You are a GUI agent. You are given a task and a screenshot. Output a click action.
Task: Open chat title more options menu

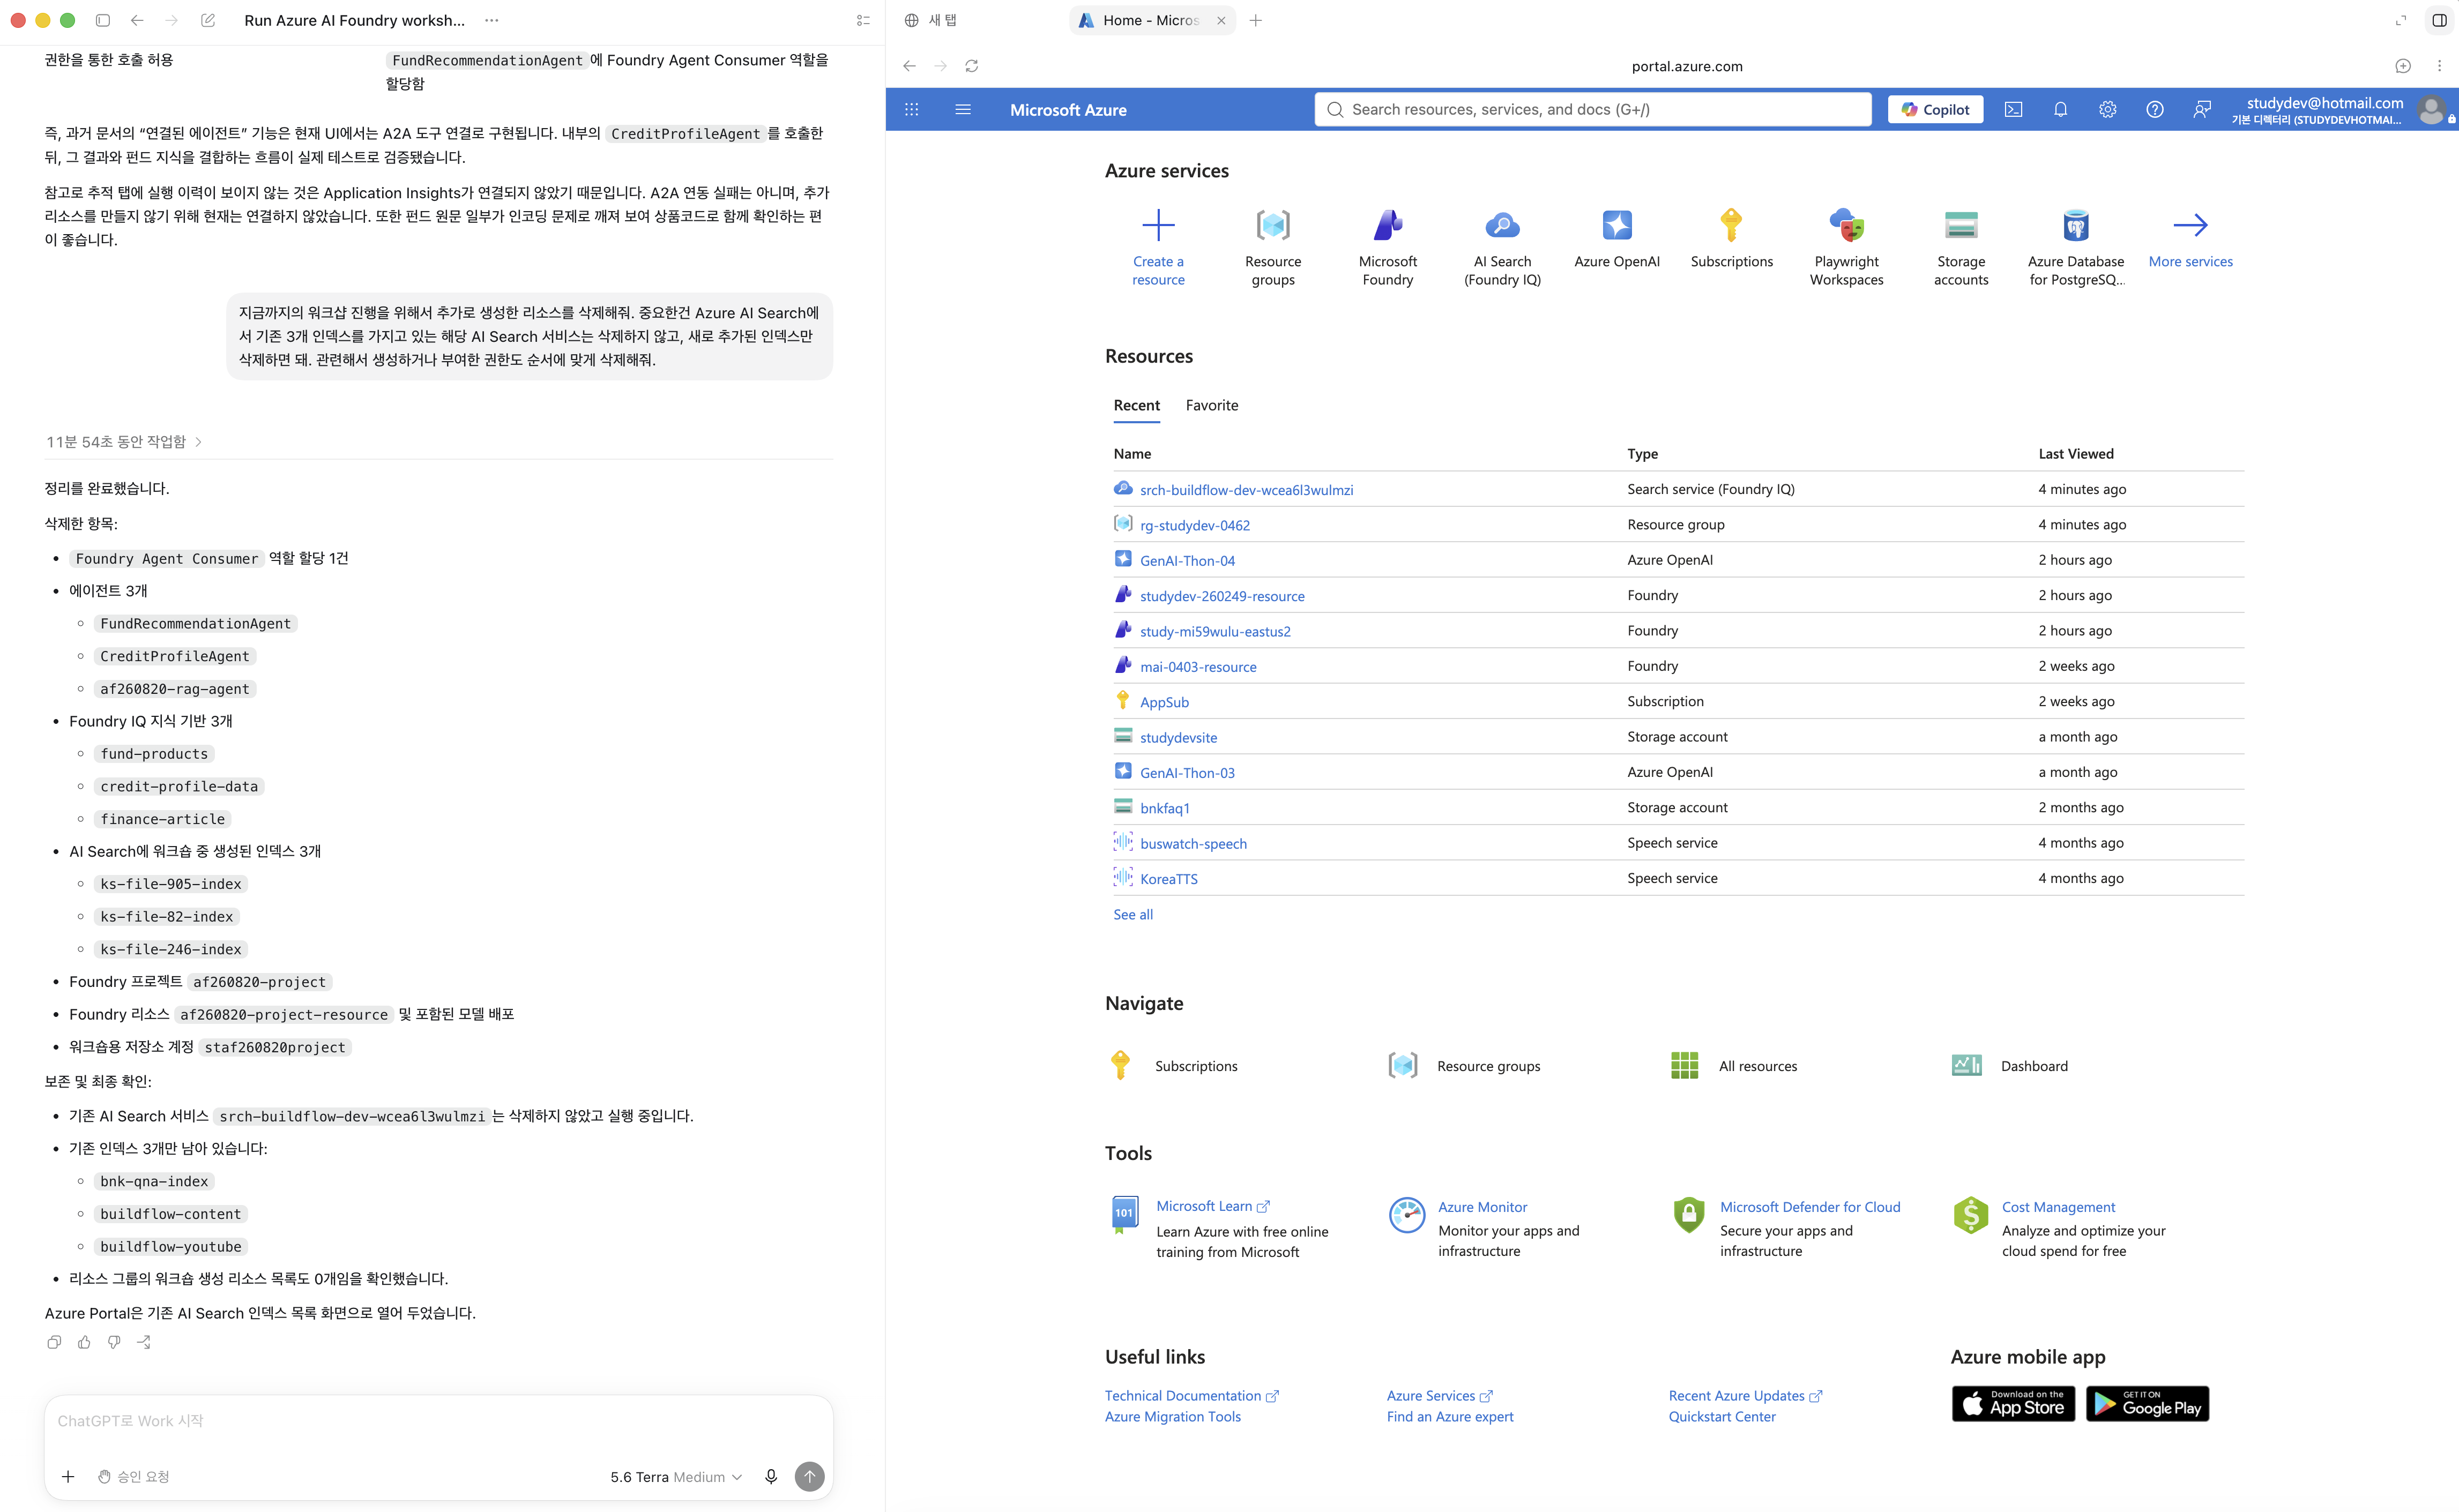click(492, 20)
